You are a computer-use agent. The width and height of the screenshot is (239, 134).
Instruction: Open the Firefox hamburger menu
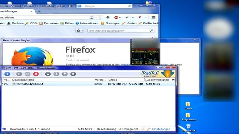[153, 17]
